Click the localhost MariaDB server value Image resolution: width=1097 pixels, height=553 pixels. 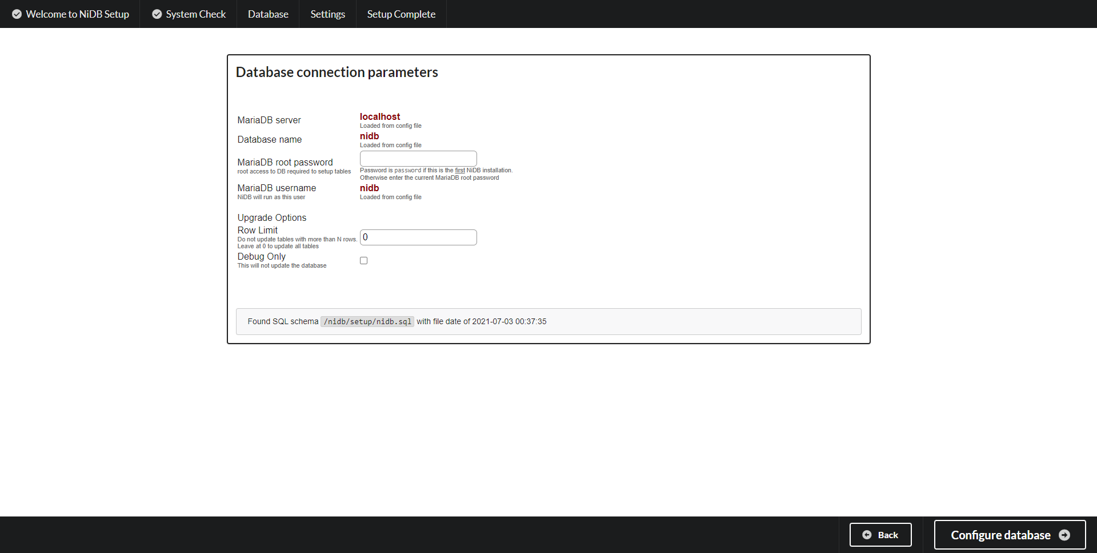379,116
